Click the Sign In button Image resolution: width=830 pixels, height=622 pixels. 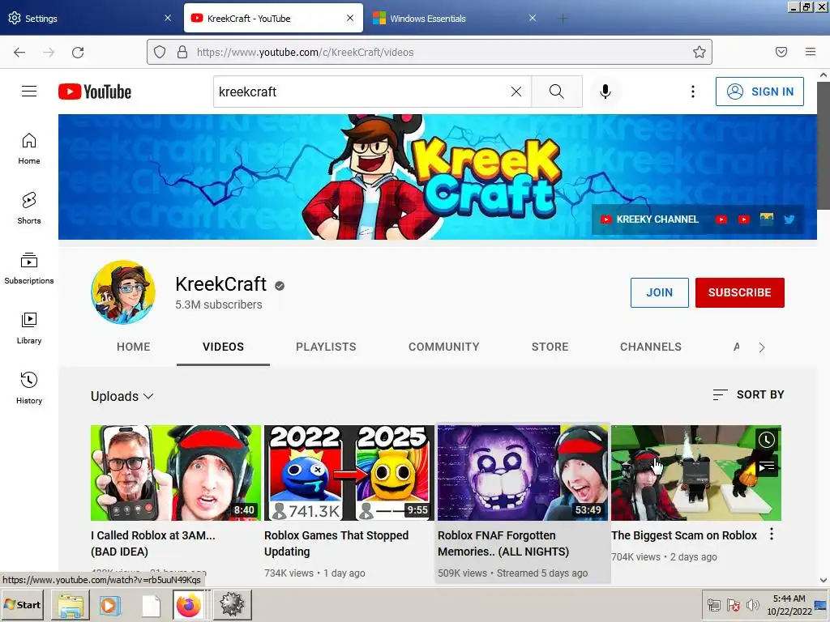coord(759,92)
